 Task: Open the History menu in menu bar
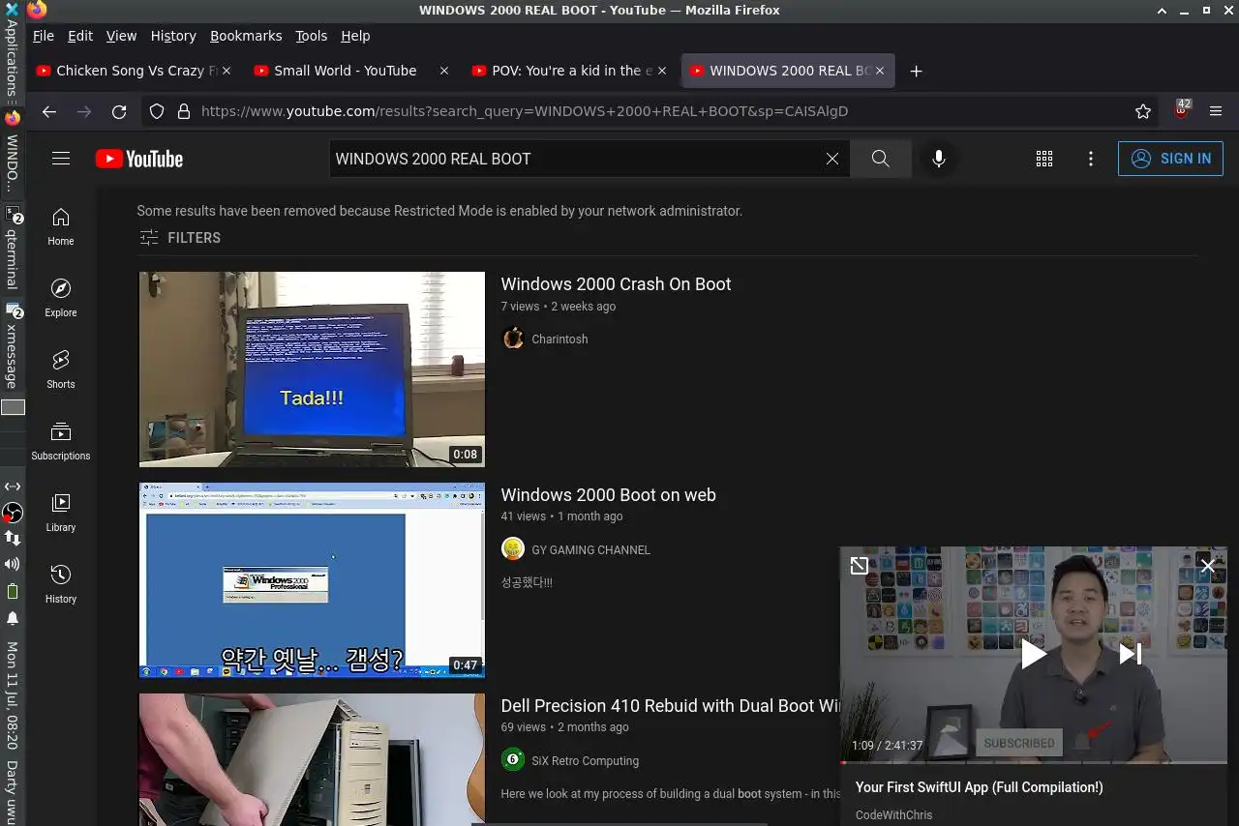(x=173, y=36)
